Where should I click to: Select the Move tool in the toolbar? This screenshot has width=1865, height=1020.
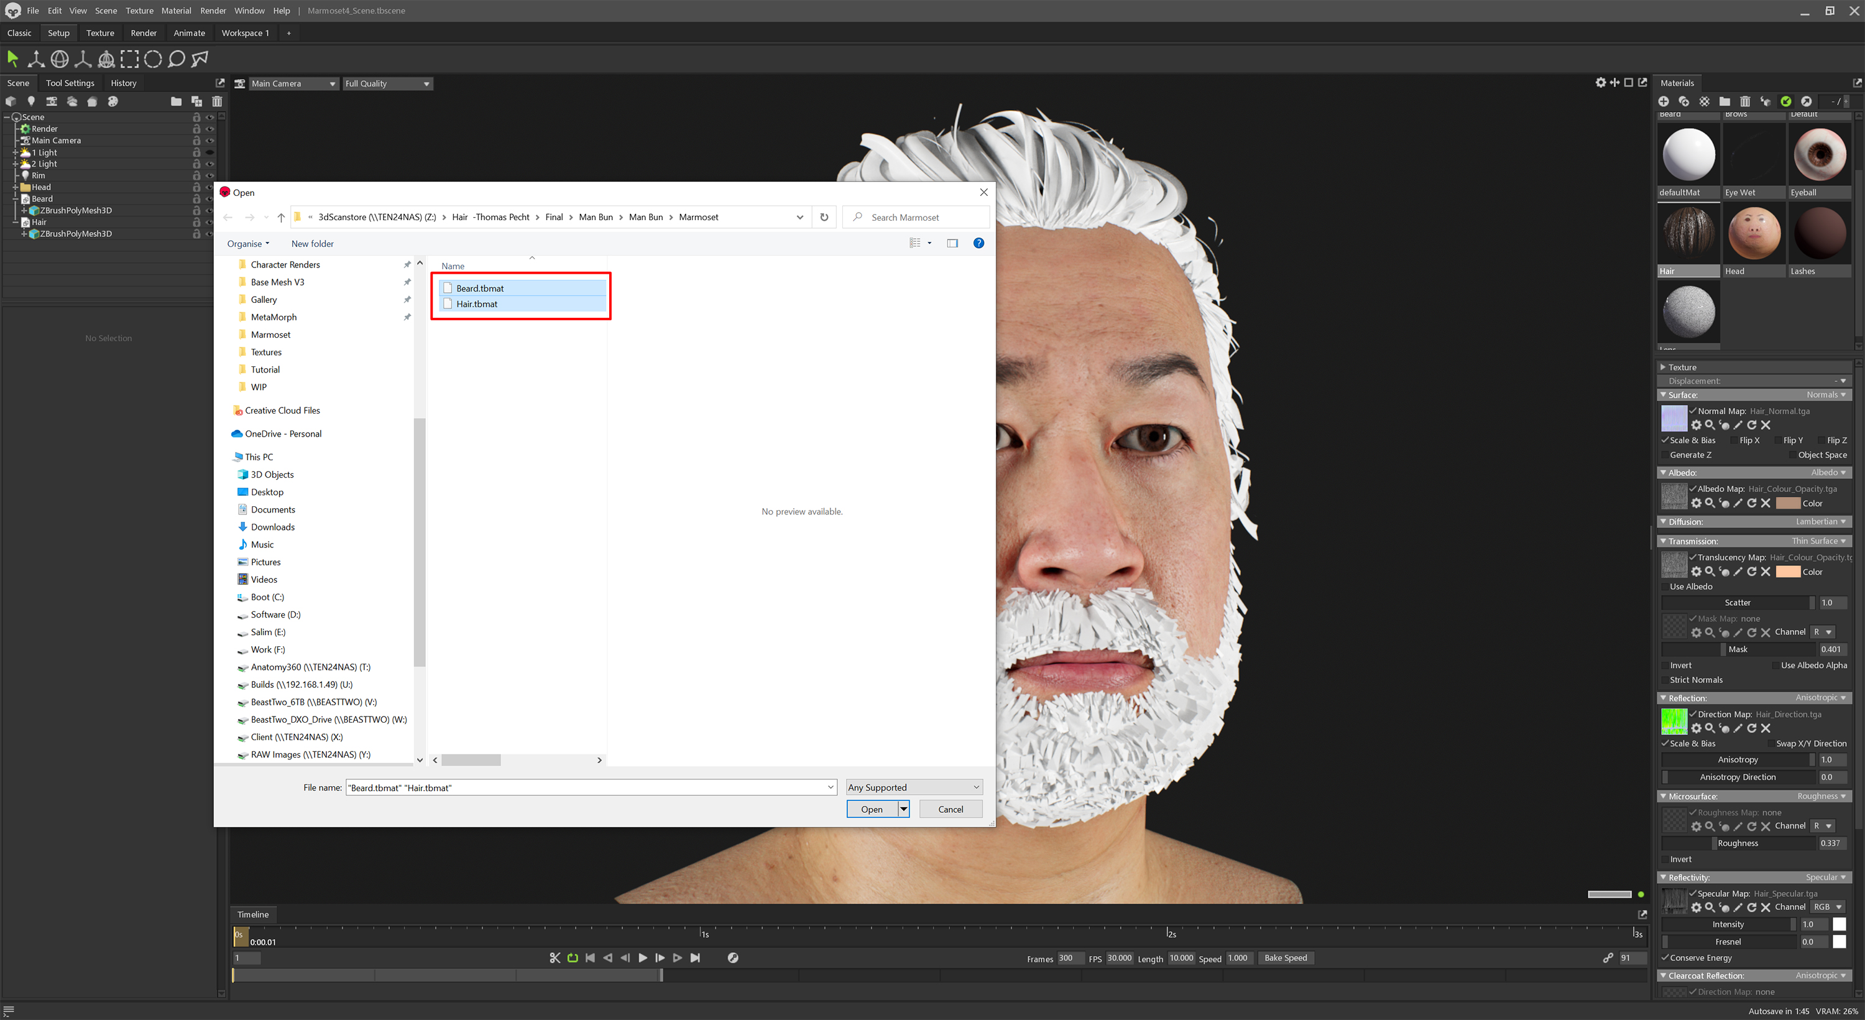pos(35,58)
